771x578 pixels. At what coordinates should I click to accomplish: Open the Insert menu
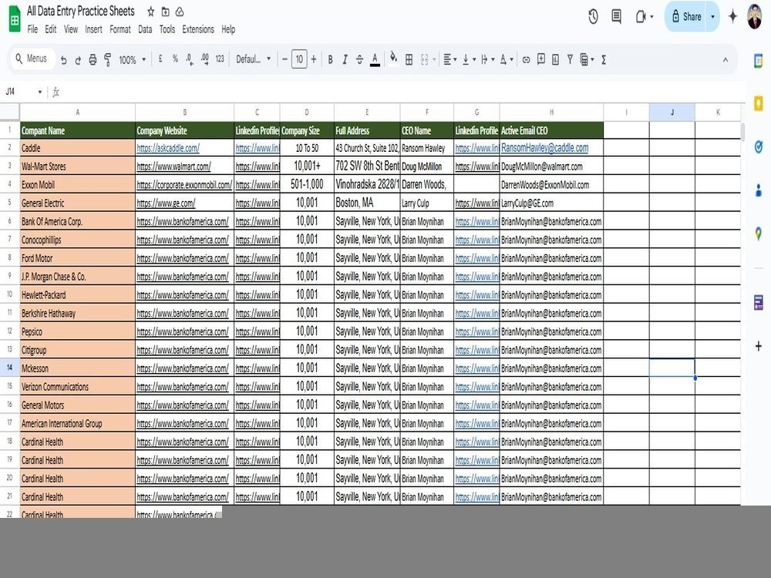93,29
